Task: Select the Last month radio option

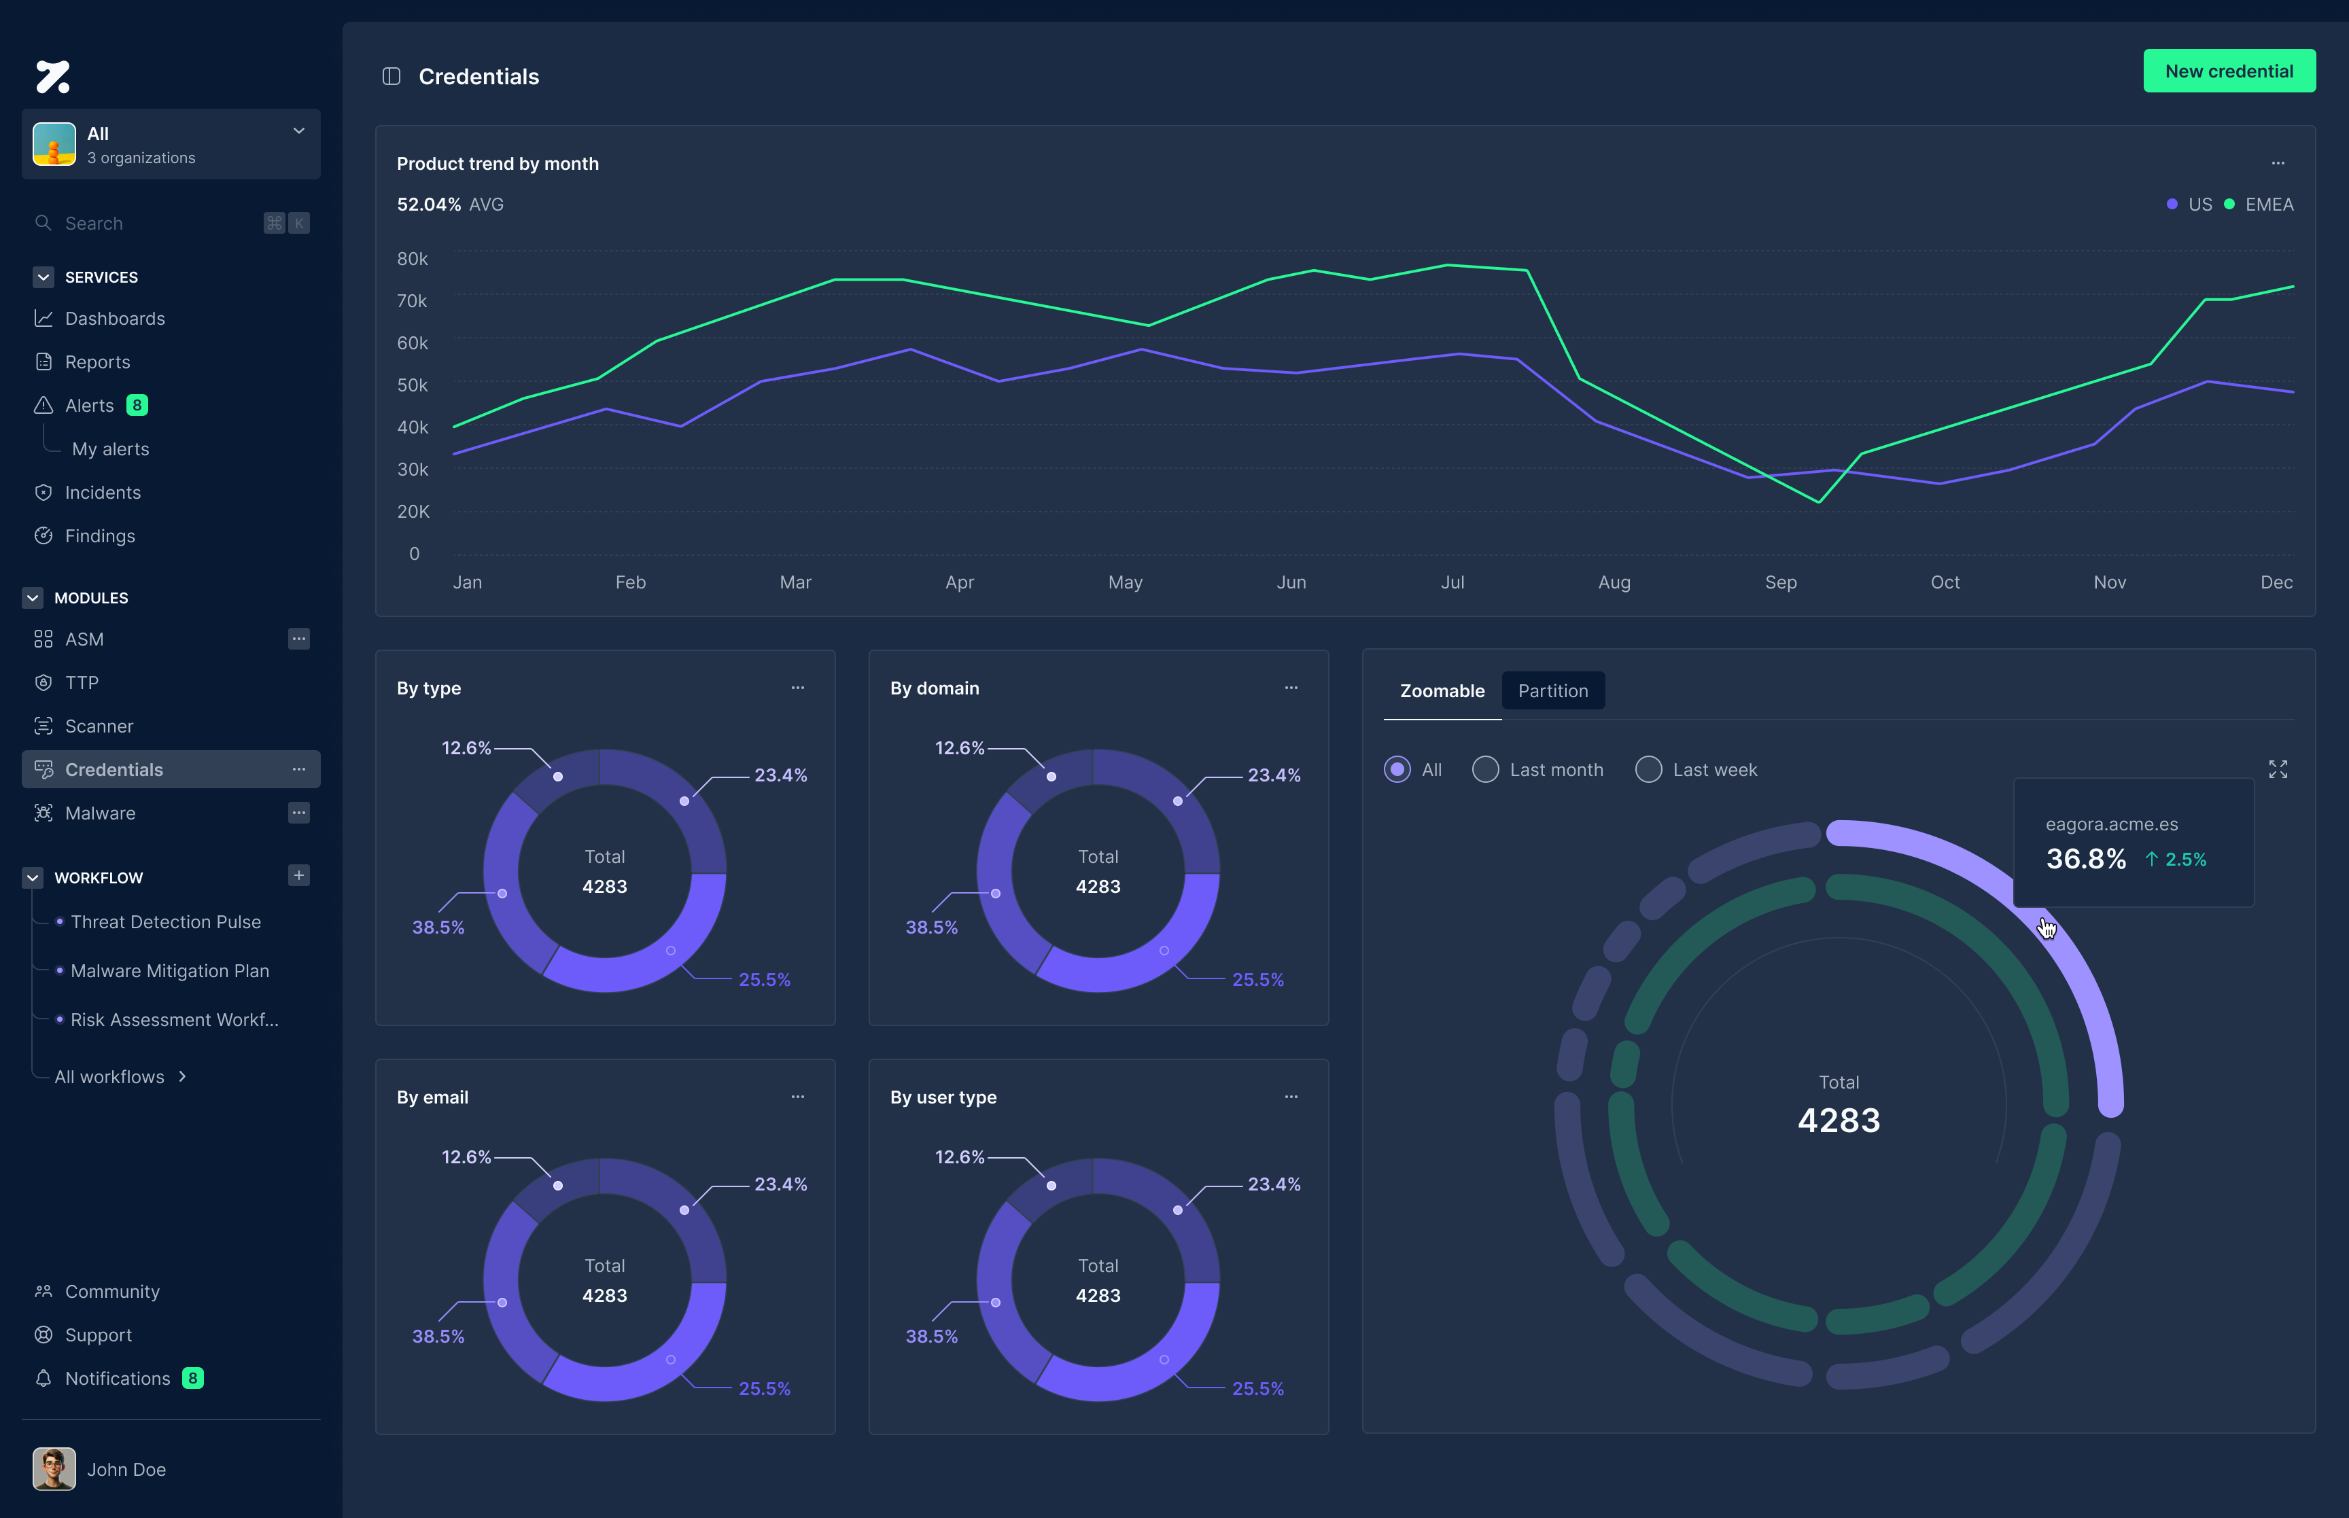Action: (1484, 769)
